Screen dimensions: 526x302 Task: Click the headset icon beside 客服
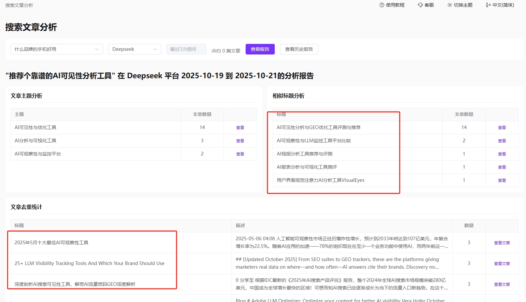420,5
